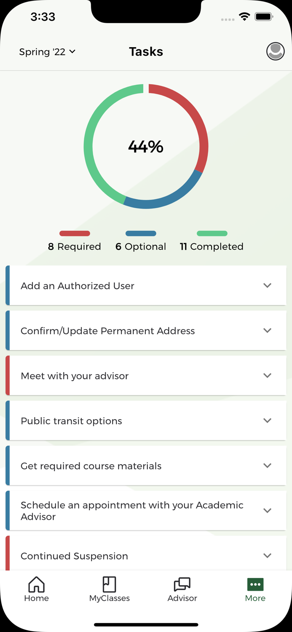
Task: Tap the battery status icon
Action: click(x=264, y=17)
